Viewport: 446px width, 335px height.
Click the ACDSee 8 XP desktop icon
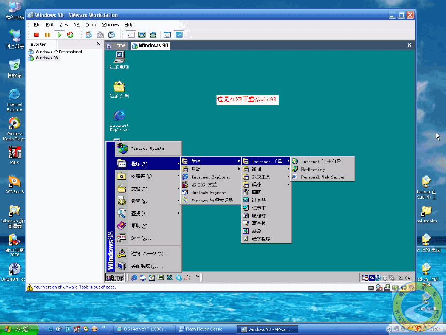tap(14, 185)
